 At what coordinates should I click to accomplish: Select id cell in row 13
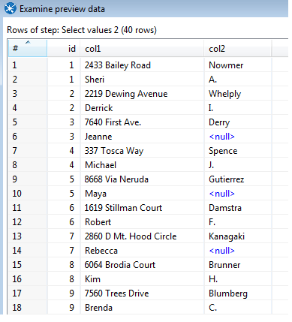(64, 236)
